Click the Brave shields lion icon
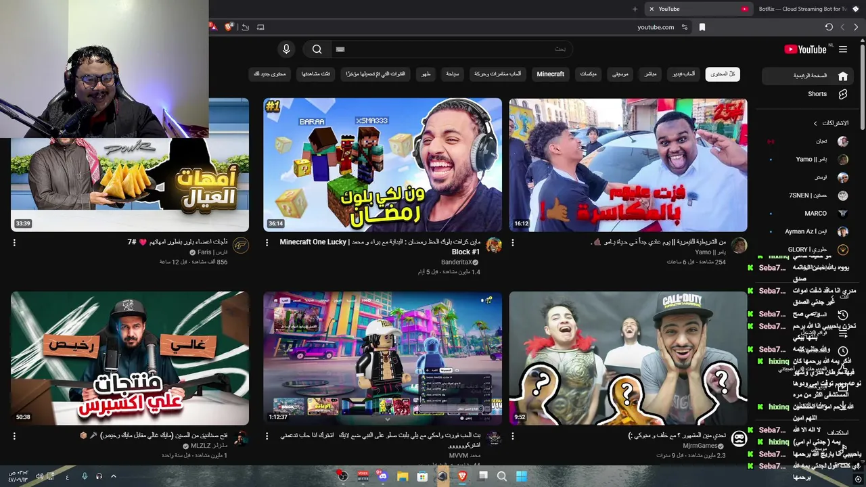 pos(229,27)
